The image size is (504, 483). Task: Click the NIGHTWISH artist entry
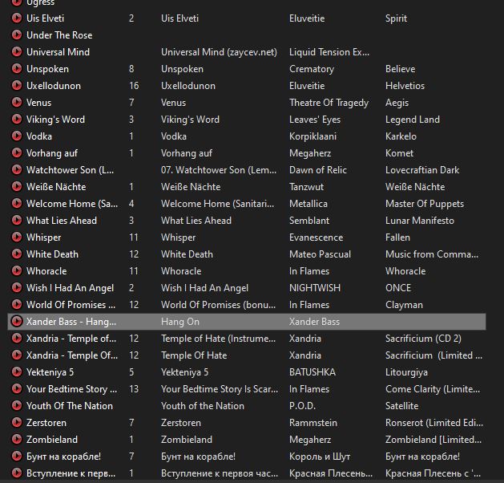click(315, 288)
